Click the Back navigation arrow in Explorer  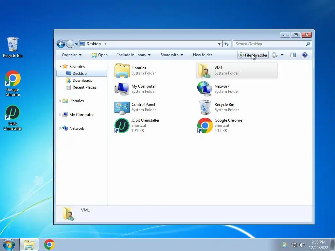pos(61,44)
